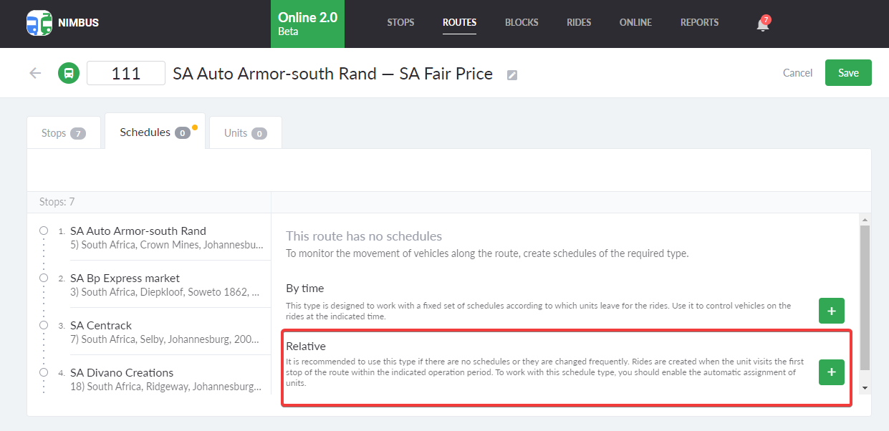Add a Relative schedule

tap(831, 372)
